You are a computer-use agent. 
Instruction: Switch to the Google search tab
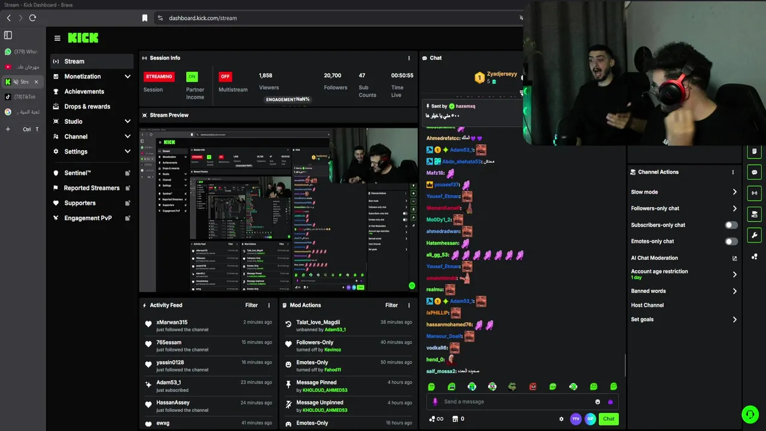[x=22, y=112]
